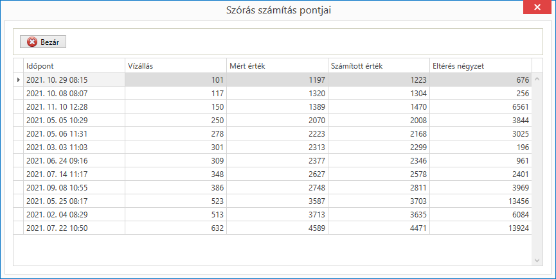Click the Bezár button label

pyautogui.click(x=50, y=42)
